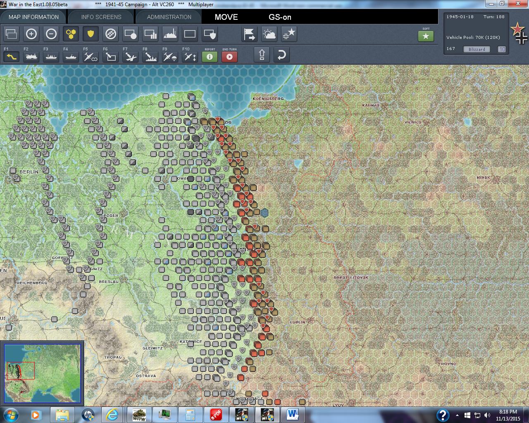Open the calculator taskbar icon

tap(190, 415)
